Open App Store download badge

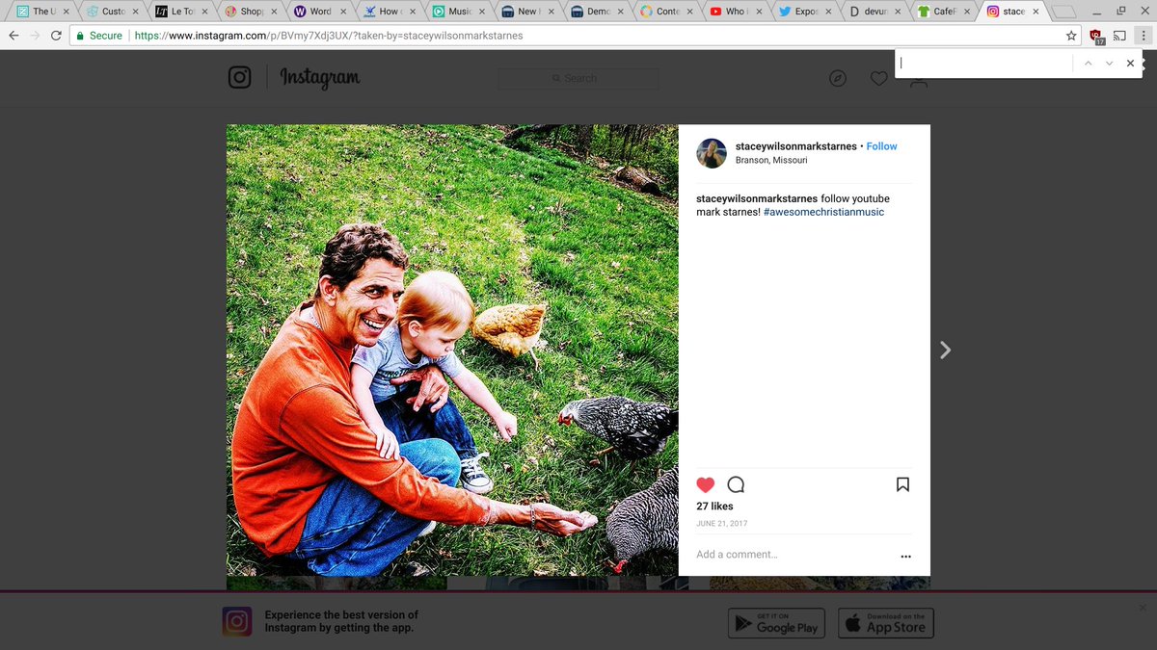click(886, 623)
